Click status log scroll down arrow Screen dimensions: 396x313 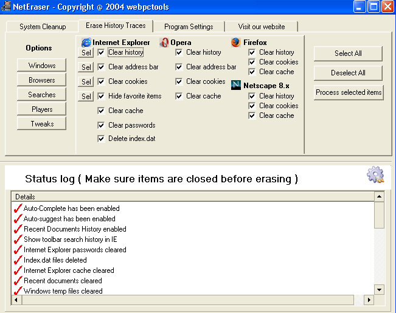click(x=379, y=290)
